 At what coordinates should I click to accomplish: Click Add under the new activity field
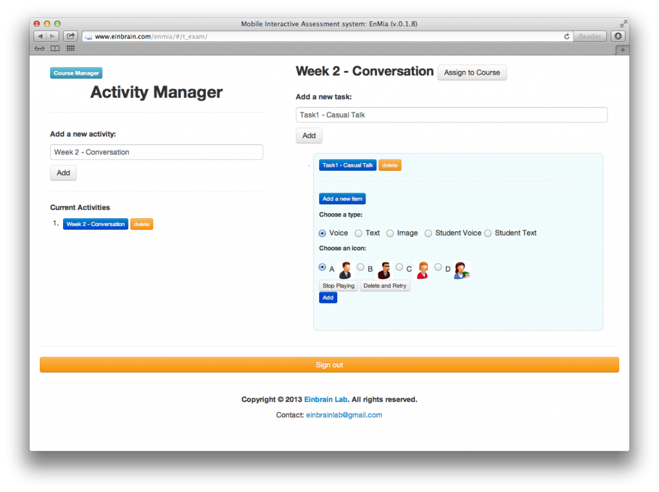(x=64, y=173)
